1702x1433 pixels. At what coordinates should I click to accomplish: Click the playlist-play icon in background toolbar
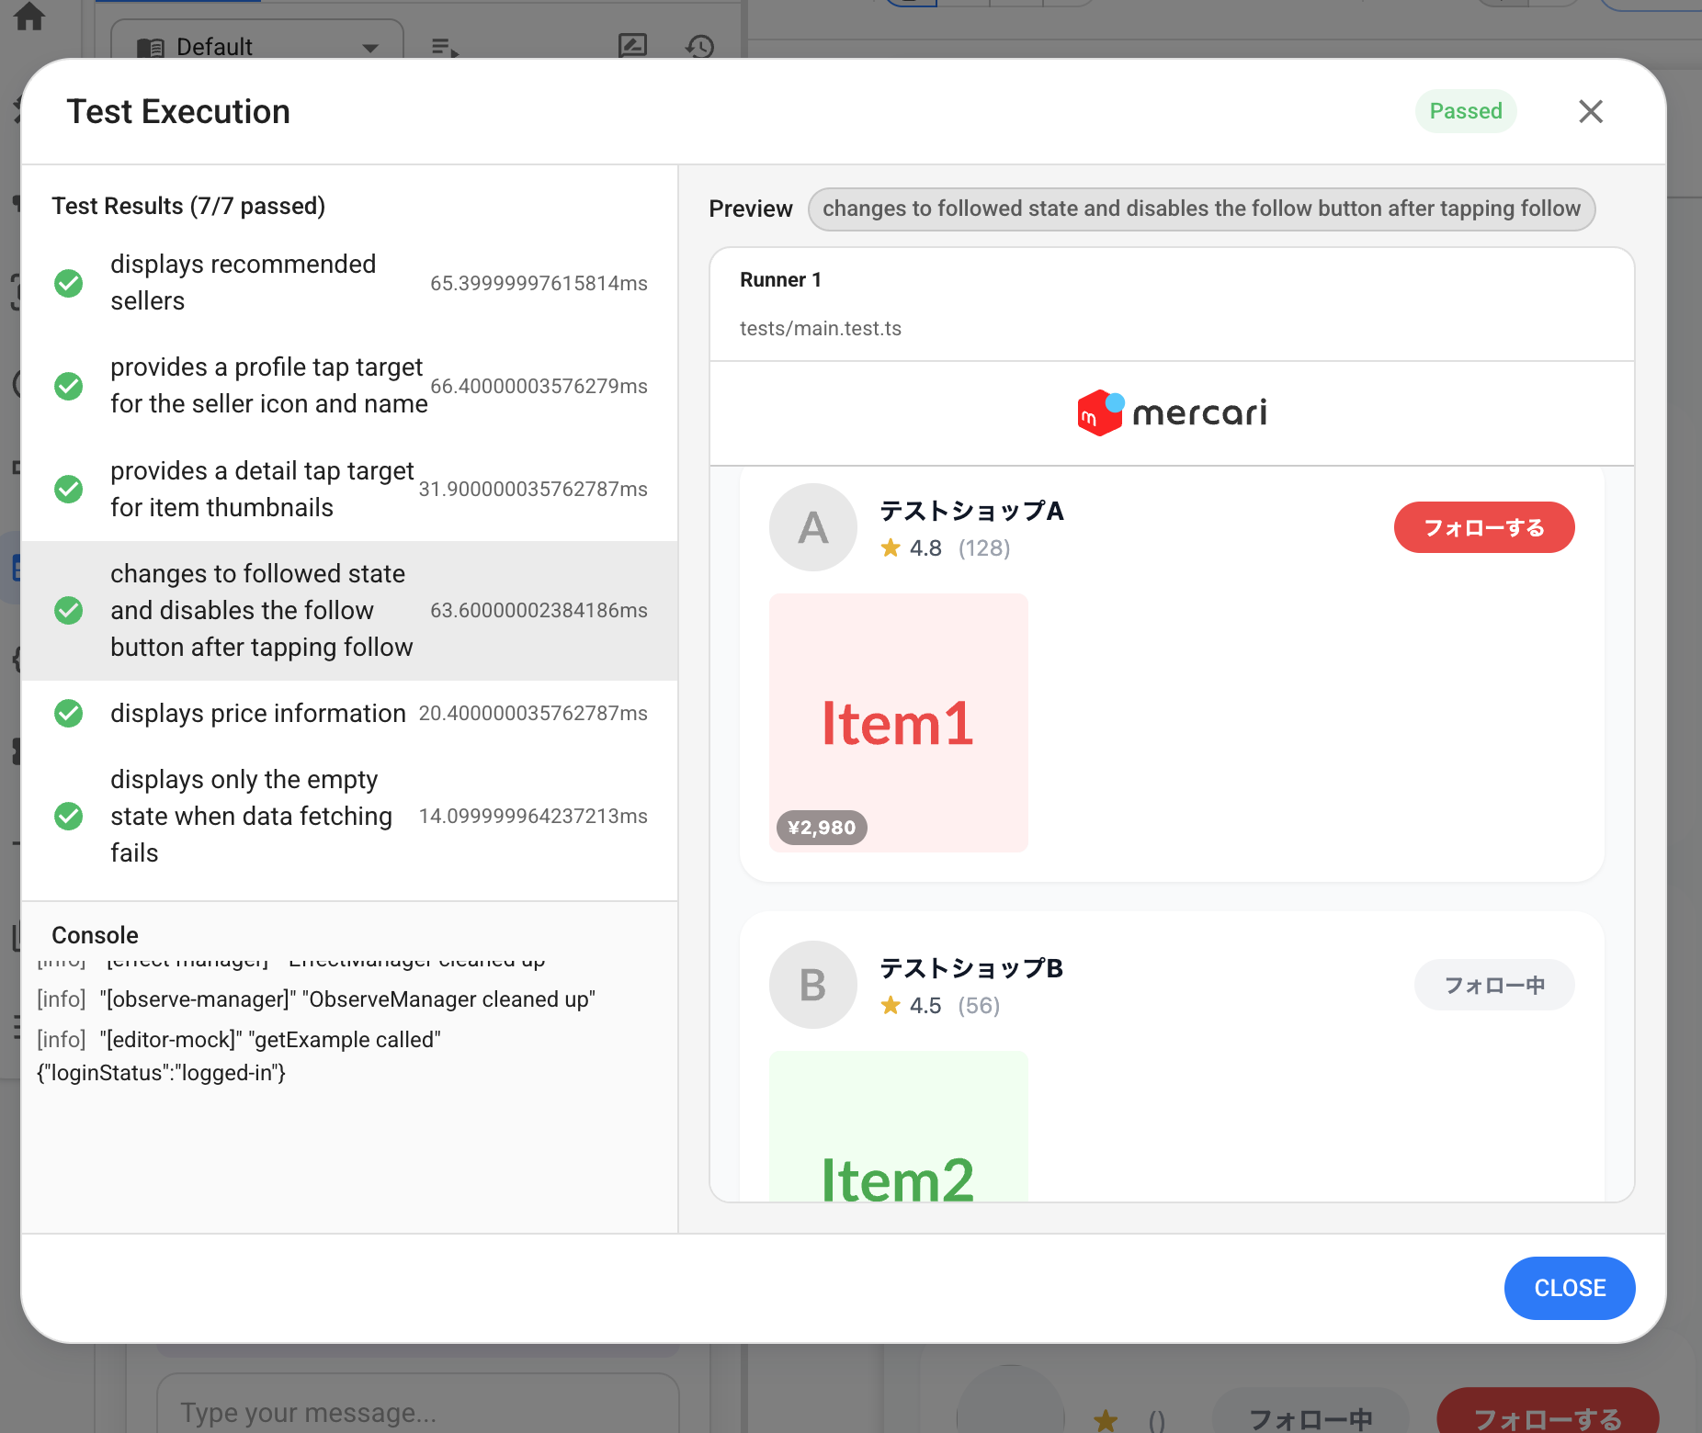point(445,47)
